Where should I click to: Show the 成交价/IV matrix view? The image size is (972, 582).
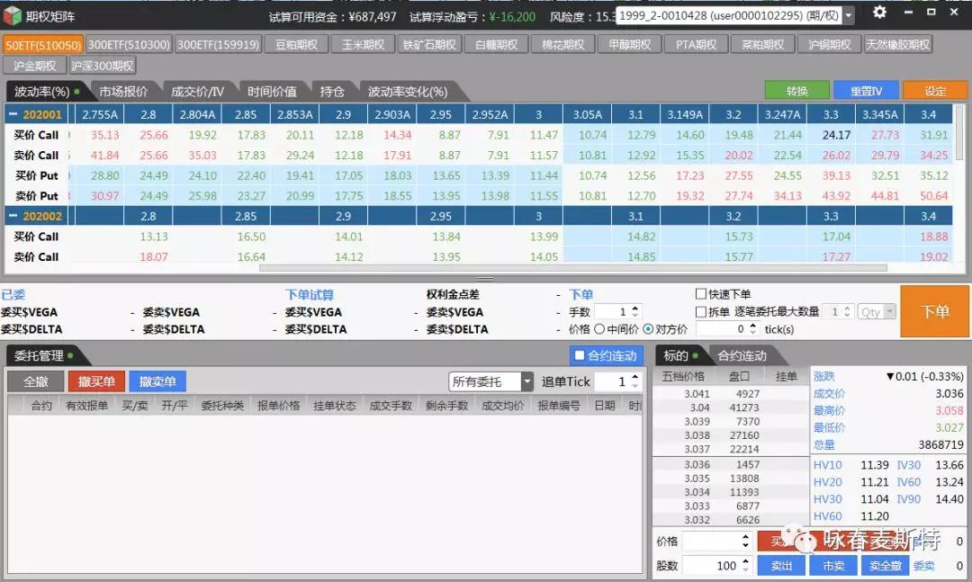197,92
